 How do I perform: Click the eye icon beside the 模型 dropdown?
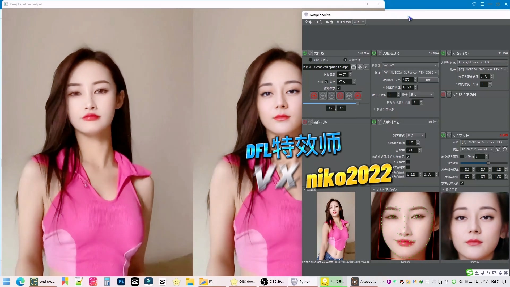tap(498, 149)
